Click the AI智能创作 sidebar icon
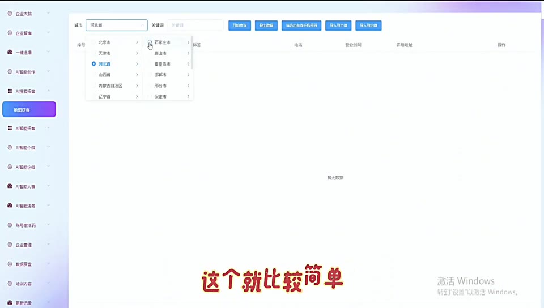Image resolution: width=544 pixels, height=308 pixels. click(x=10, y=72)
